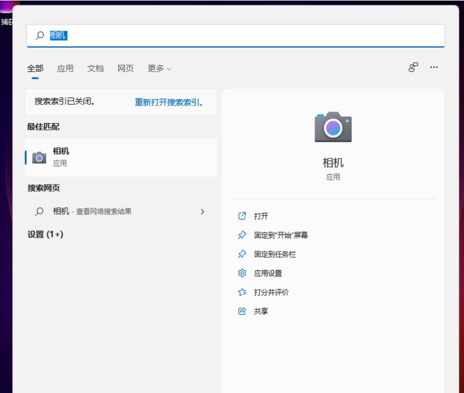The width and height of the screenshot is (464, 393).
Task: Expand the 相机 web search result chevron
Action: pyautogui.click(x=202, y=212)
